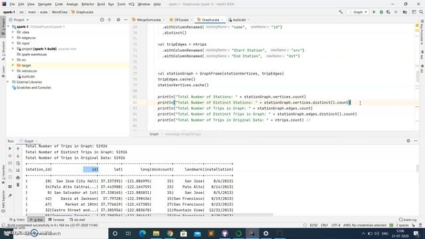Expand the input folder
This screenshot has height=239, width=425.
[13, 43]
